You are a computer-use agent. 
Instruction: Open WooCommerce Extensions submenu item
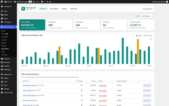click(4, 55)
